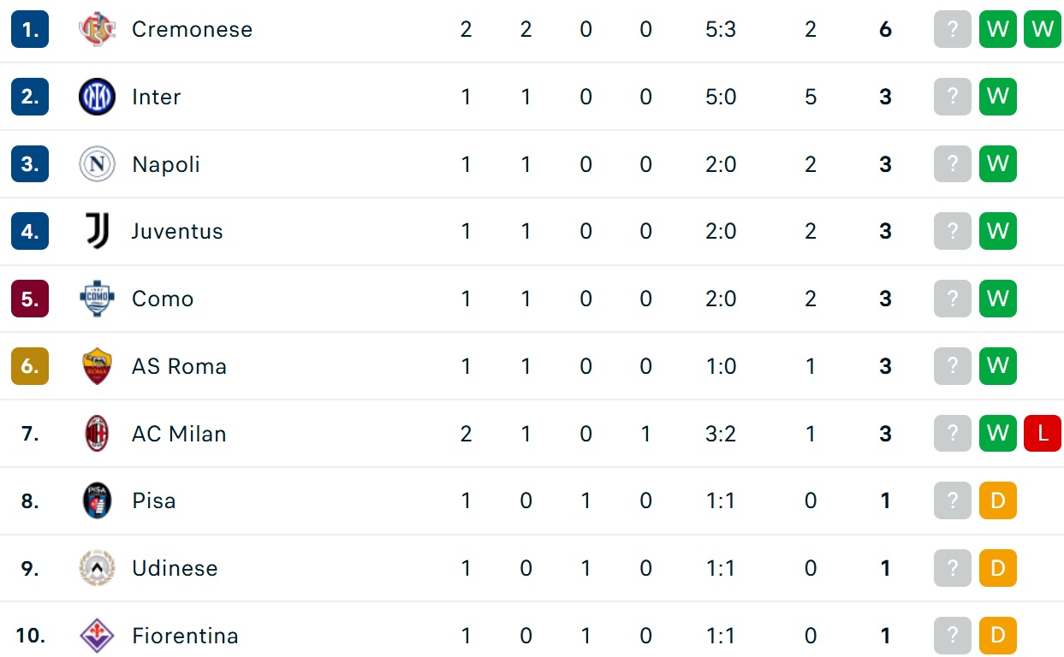Click the AS Roma crest icon
The width and height of the screenshot is (1064, 657).
click(97, 366)
